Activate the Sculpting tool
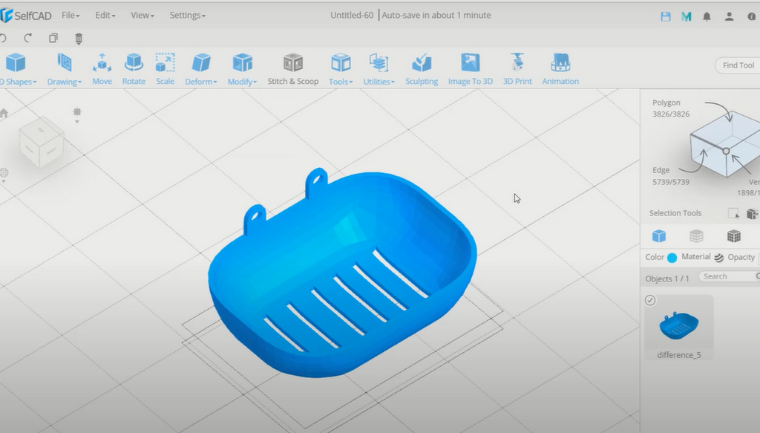The width and height of the screenshot is (760, 433). (x=421, y=71)
